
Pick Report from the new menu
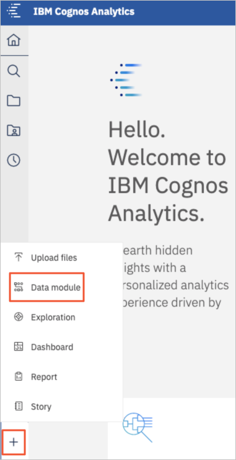(61, 377)
